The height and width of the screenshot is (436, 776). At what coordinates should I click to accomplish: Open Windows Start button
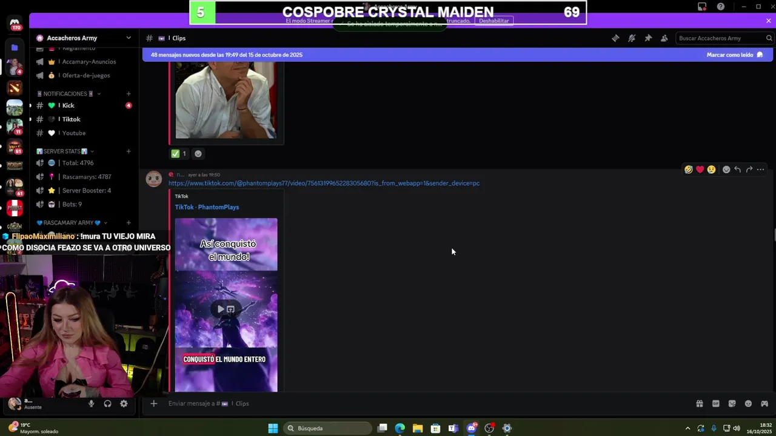coord(273,428)
